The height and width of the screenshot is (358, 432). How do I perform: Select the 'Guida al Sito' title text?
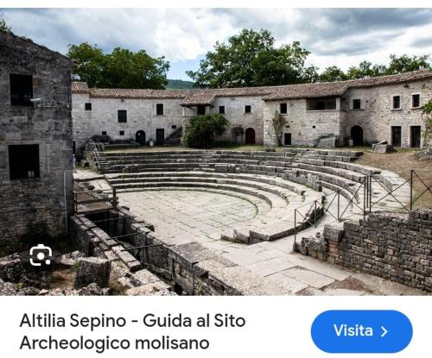tap(194, 320)
